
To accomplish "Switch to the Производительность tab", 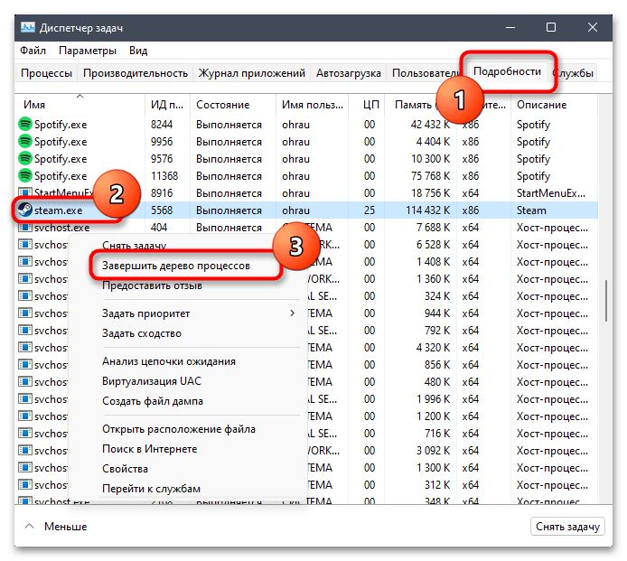I will point(136,73).
